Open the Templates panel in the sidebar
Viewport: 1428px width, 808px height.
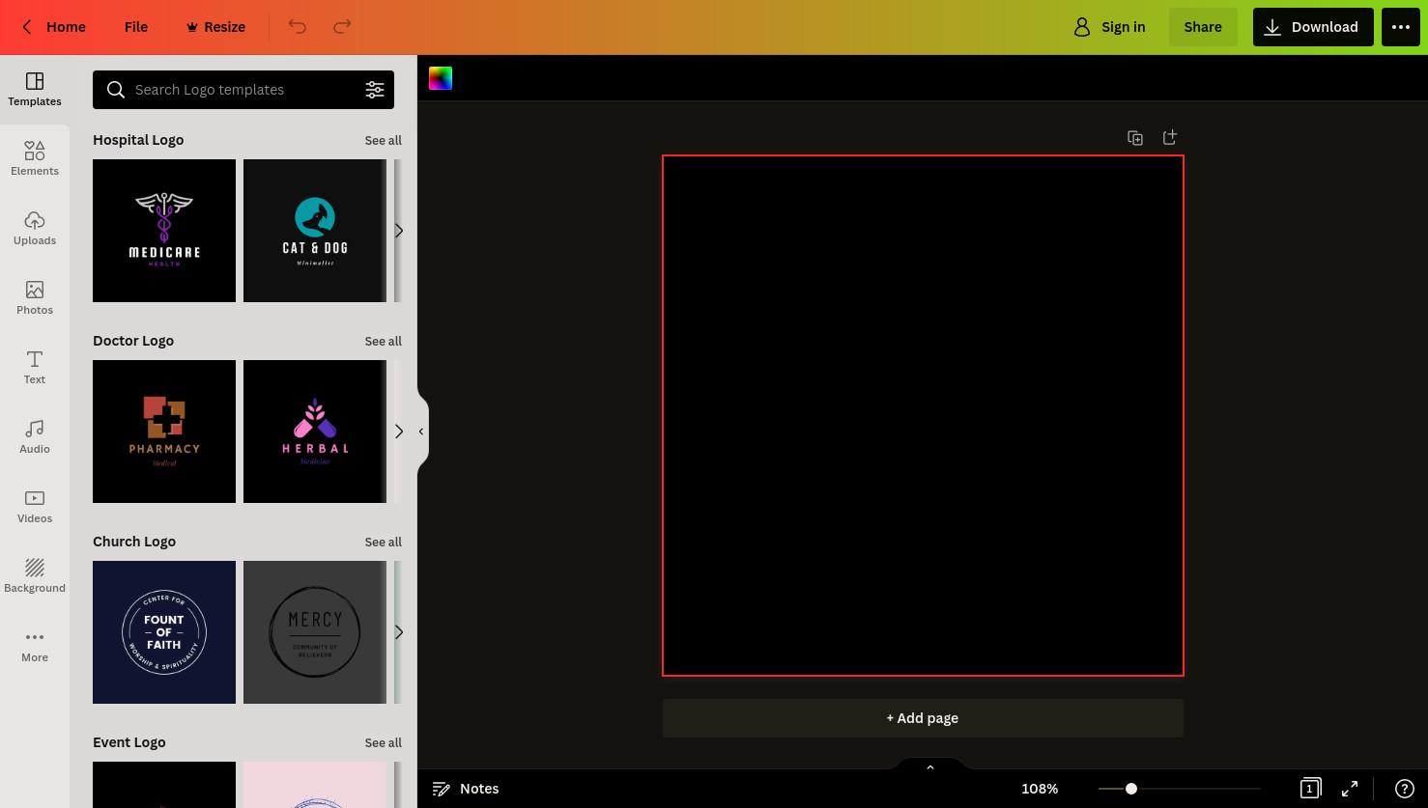35,90
